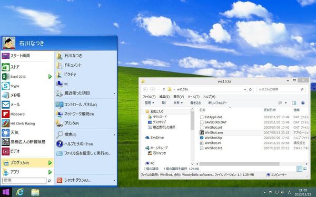Image resolution: width=316 pixels, height=197 pixels.
Task: Open view options dropdown arrow in Explorer
Action: [x=285, y=103]
